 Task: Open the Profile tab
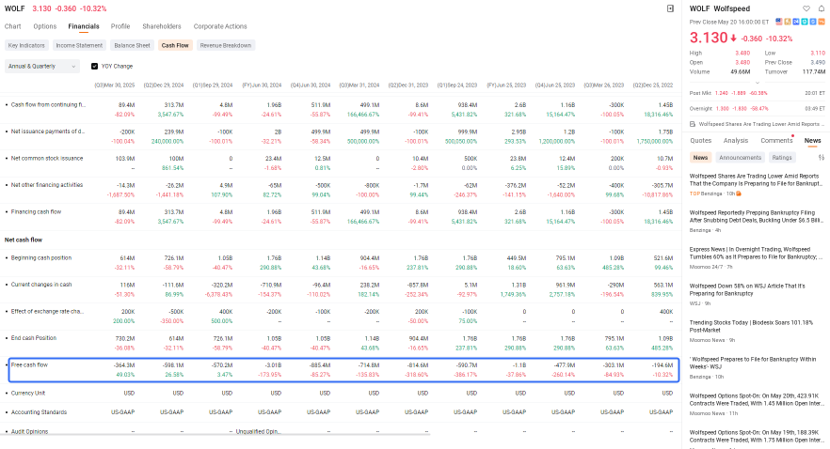[x=120, y=26]
